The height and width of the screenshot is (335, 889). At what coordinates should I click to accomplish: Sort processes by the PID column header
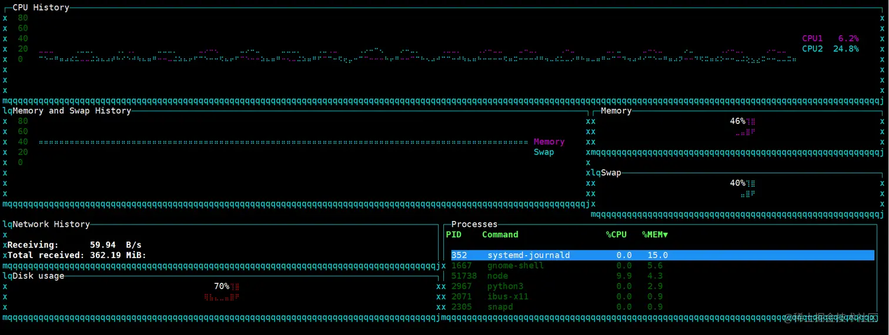click(x=454, y=235)
